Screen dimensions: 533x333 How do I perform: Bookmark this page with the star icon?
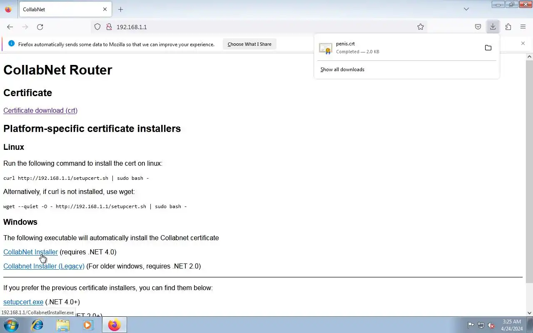tap(421, 27)
